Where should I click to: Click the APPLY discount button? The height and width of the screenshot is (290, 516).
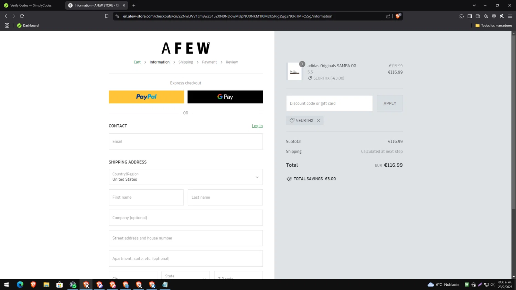point(390,103)
